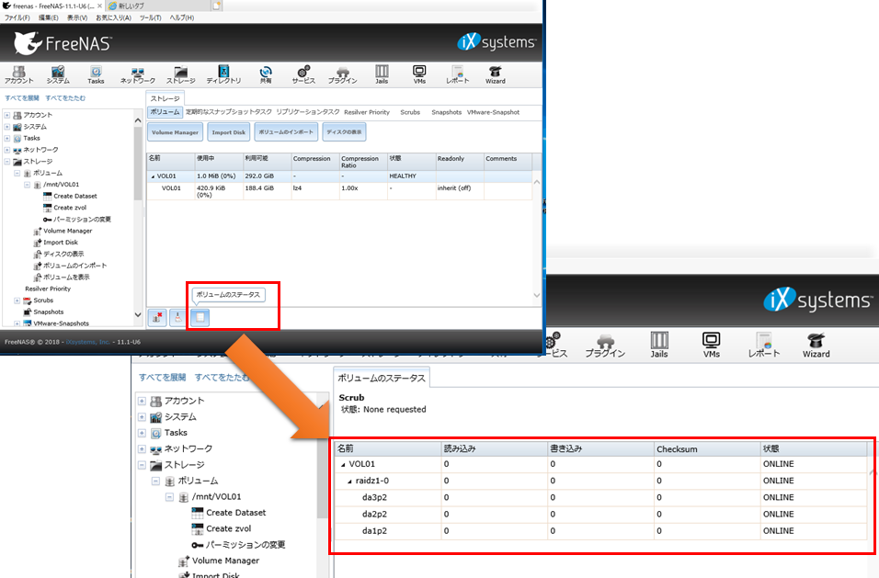Open ファイル(F) browser menu

tap(17, 18)
